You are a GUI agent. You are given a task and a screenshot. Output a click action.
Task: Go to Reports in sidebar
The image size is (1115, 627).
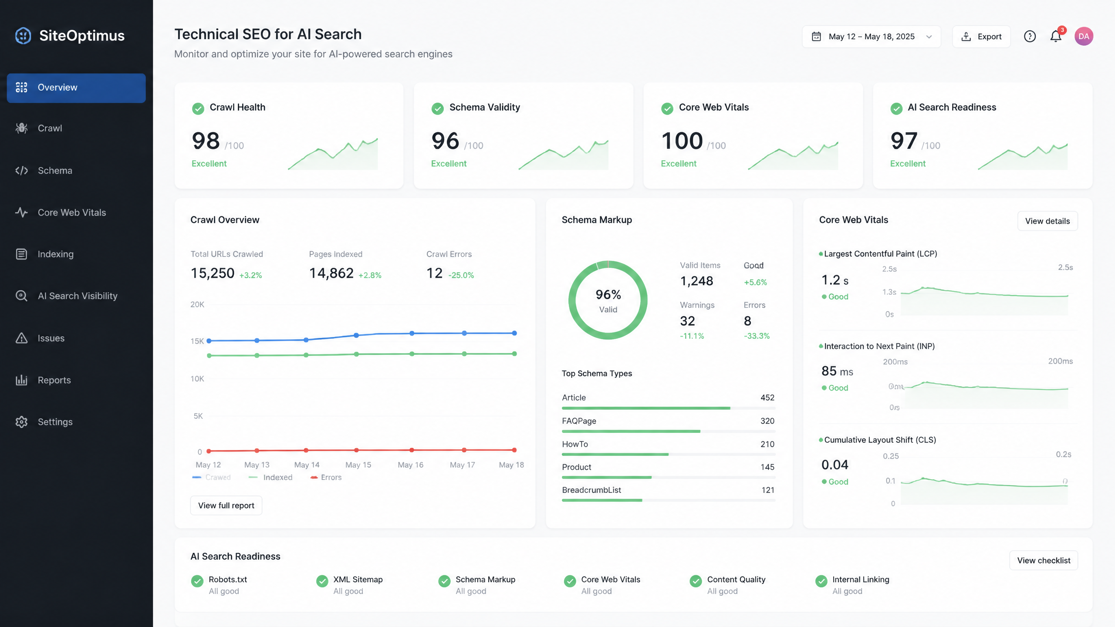coord(76,380)
